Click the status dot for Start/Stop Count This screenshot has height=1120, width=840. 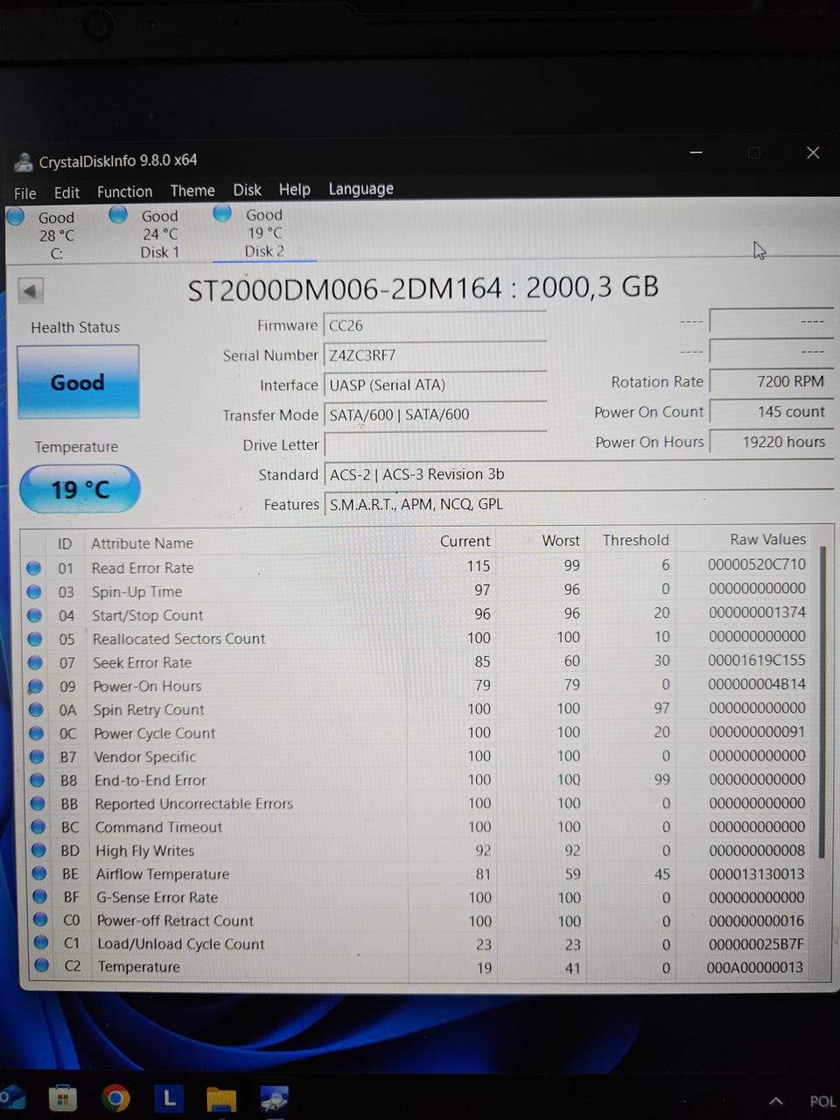click(x=34, y=615)
